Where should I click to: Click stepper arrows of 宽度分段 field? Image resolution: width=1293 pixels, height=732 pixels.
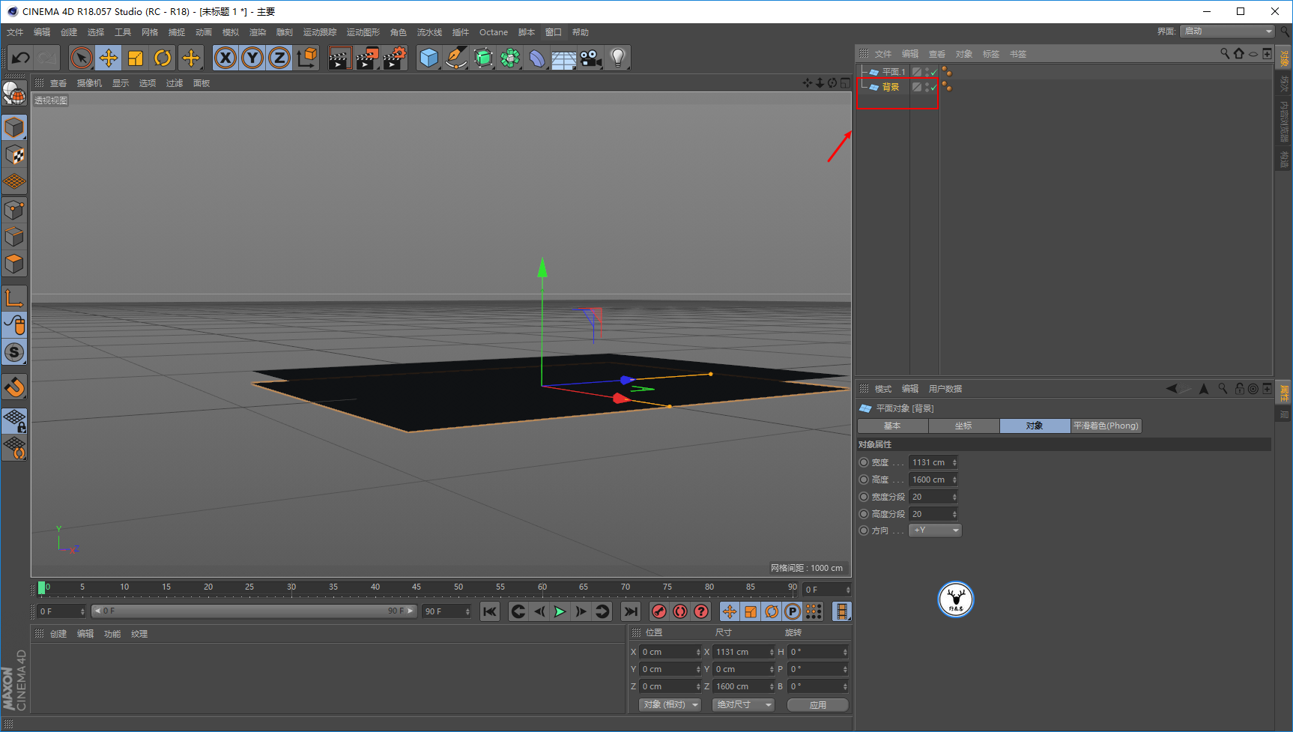(x=954, y=497)
